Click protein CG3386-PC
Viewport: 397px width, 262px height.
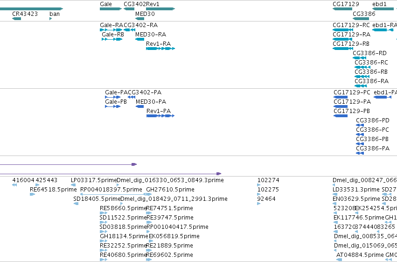pyautogui.click(x=360, y=135)
